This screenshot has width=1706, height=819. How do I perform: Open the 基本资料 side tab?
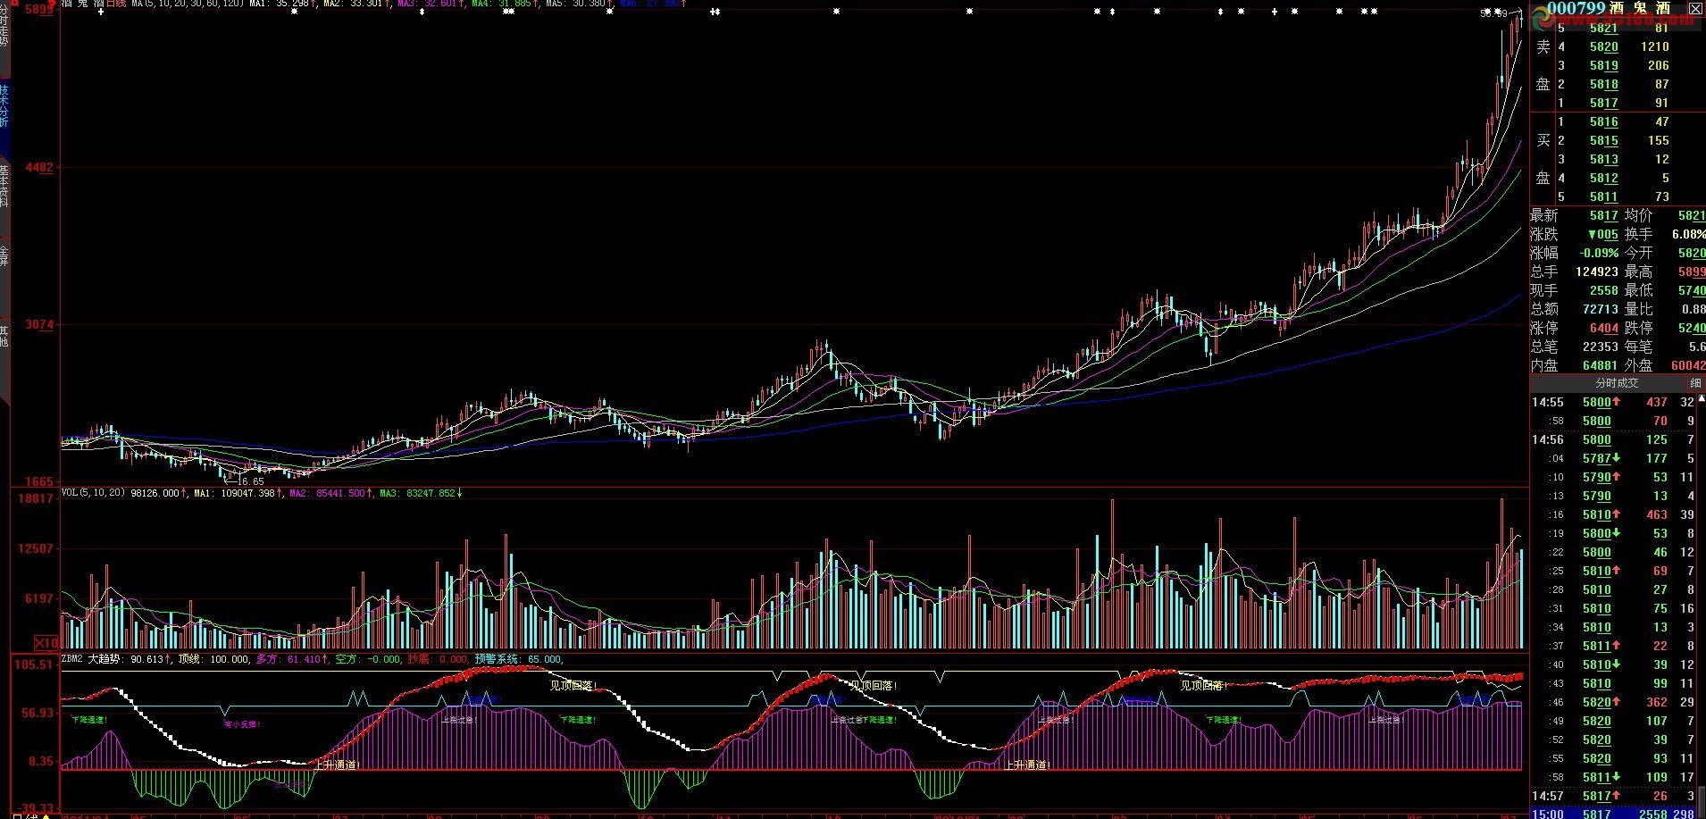click(x=4, y=186)
